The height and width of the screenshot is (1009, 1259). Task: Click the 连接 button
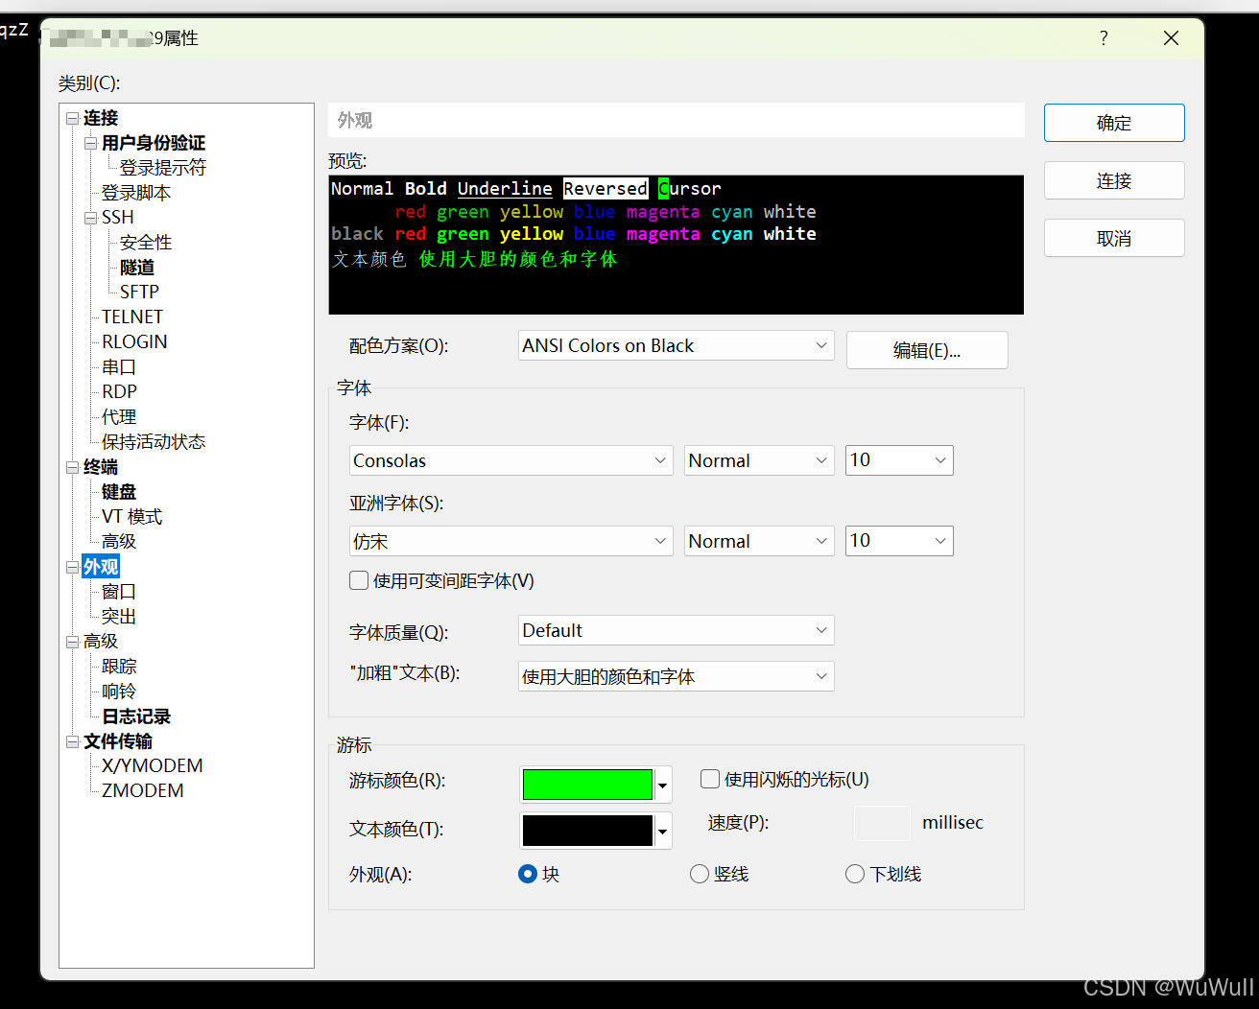click(x=1114, y=180)
